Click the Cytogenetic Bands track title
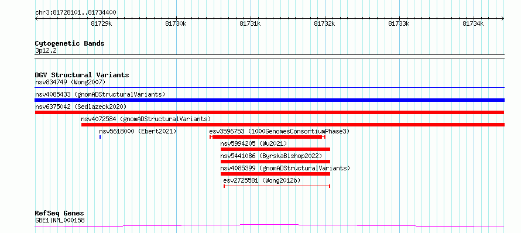Screen dimensions: 521x233 pyautogui.click(x=70, y=43)
